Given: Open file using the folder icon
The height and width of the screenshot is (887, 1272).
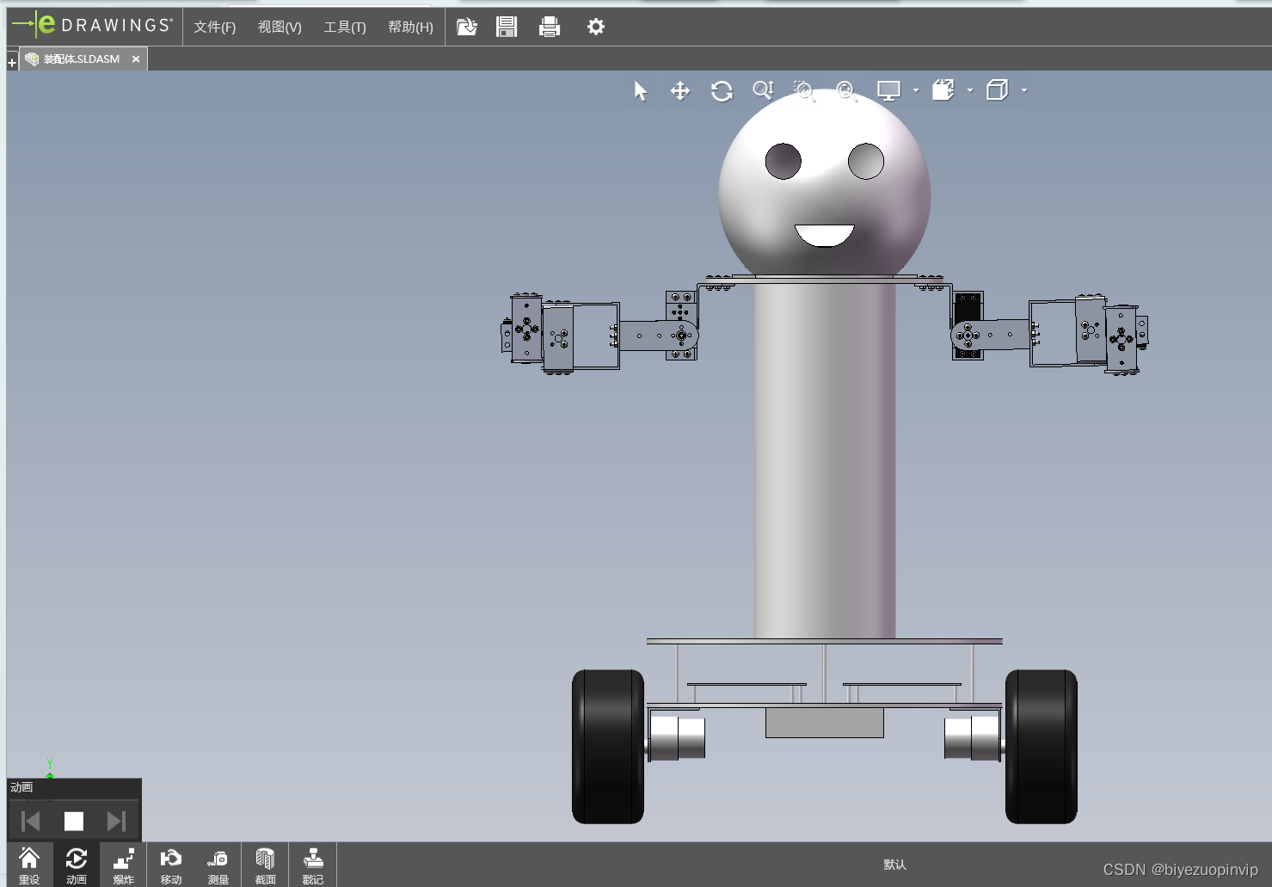Looking at the screenshot, I should tap(466, 27).
